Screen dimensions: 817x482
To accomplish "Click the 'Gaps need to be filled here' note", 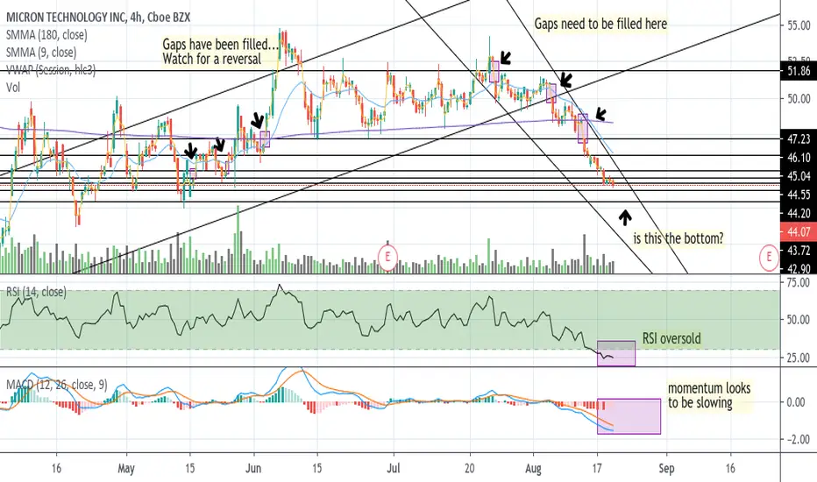I will tap(600, 24).
